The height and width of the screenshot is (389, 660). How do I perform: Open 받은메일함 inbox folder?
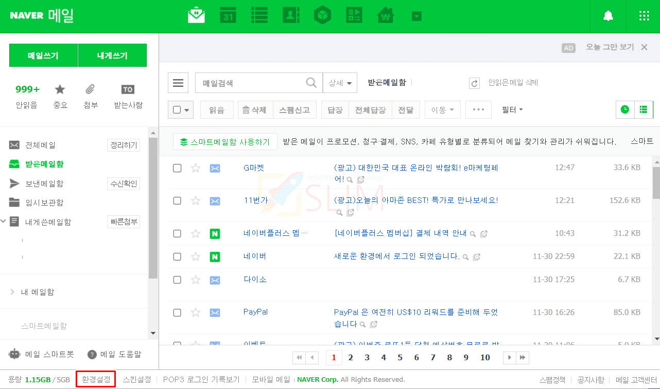[x=44, y=164]
